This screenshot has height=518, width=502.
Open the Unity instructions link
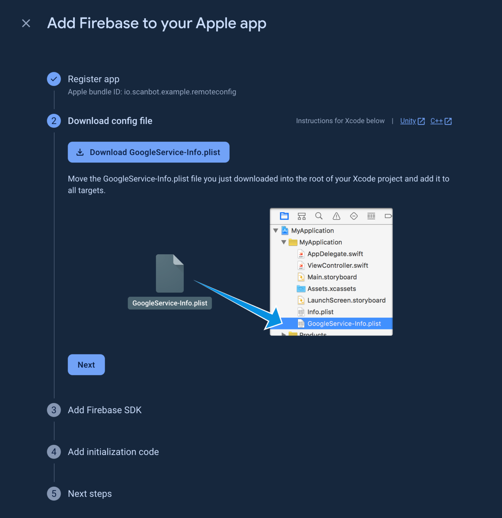point(408,121)
